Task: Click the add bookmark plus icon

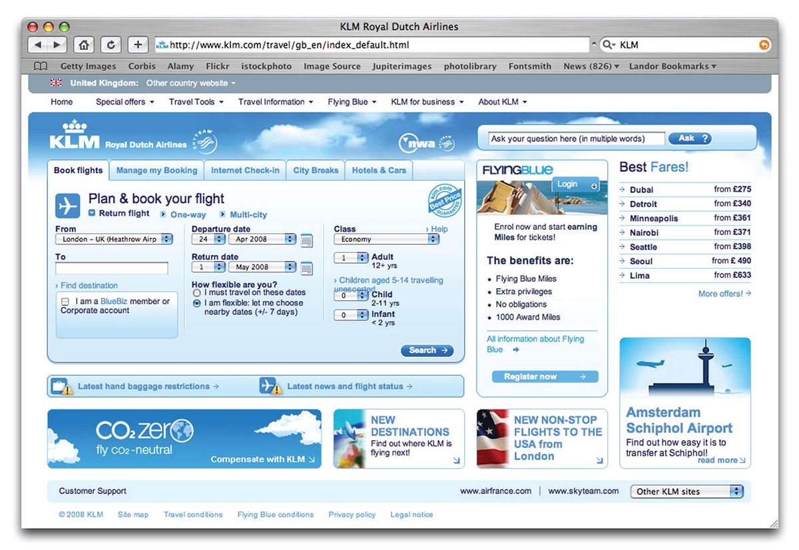Action: 138,45
